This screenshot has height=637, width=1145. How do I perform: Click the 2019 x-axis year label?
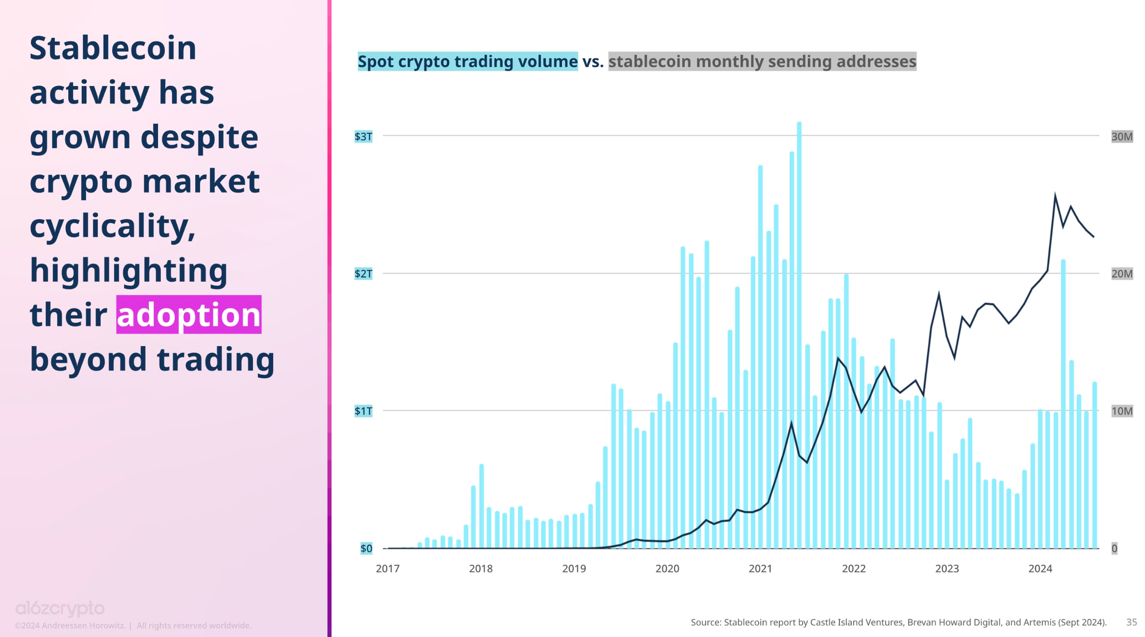[574, 568]
